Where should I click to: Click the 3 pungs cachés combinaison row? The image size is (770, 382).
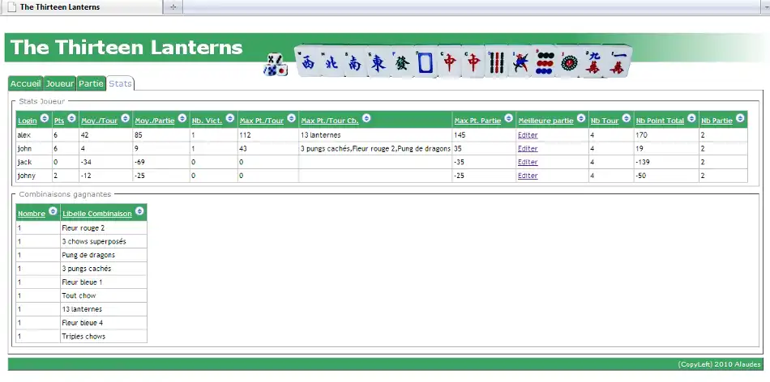click(82, 269)
